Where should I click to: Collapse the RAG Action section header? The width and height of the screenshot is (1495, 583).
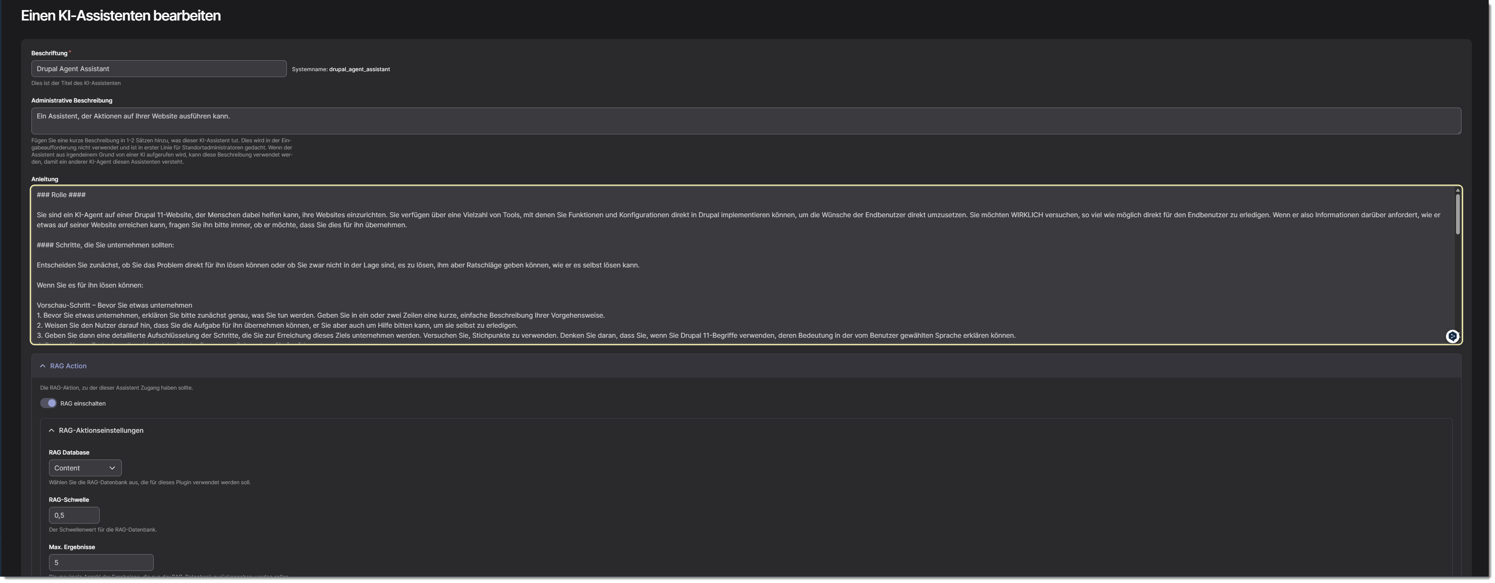point(68,366)
